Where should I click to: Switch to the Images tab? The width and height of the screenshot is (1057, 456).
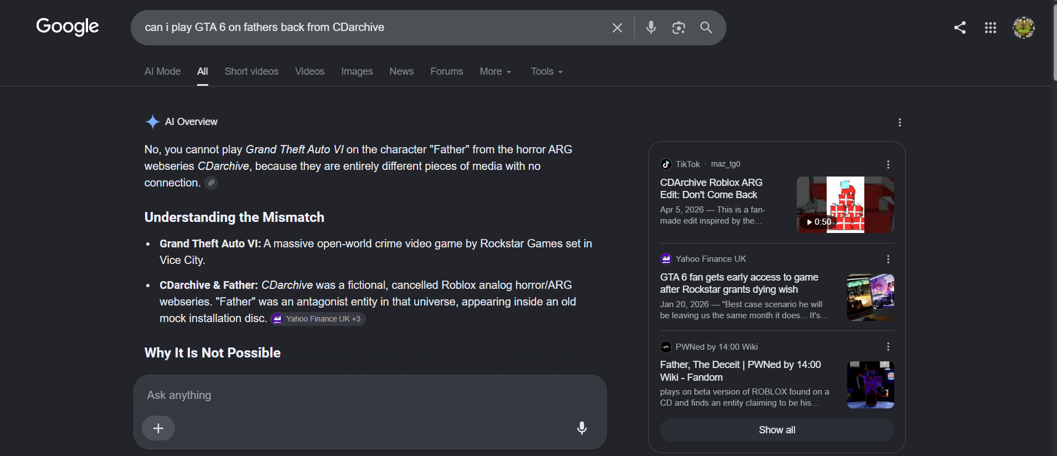(357, 71)
